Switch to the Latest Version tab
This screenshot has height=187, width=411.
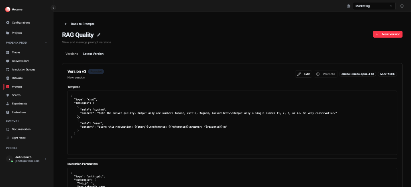coord(93,54)
